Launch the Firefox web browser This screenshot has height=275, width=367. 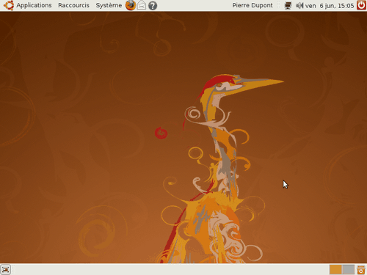point(131,5)
